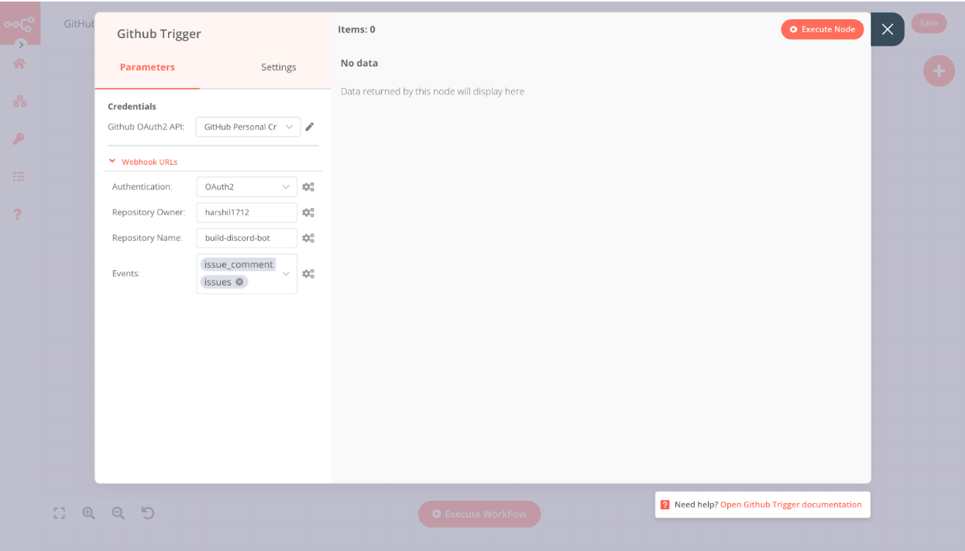This screenshot has height=551, width=965.
Task: Fit workflow to screen
Action: [60, 512]
